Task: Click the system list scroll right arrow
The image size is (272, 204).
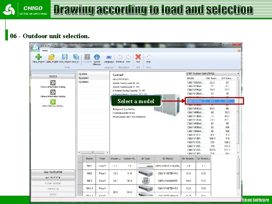Action: [108, 152]
